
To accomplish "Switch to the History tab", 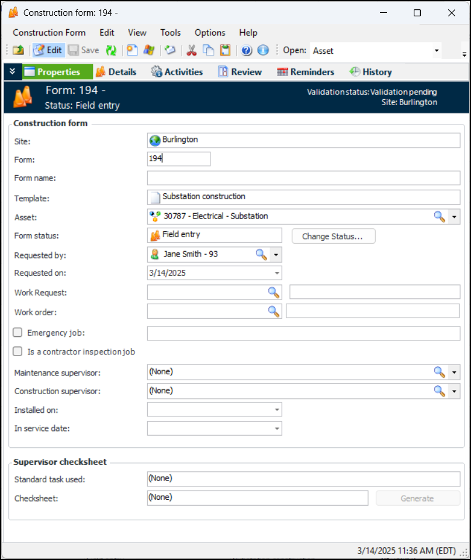I will click(371, 72).
